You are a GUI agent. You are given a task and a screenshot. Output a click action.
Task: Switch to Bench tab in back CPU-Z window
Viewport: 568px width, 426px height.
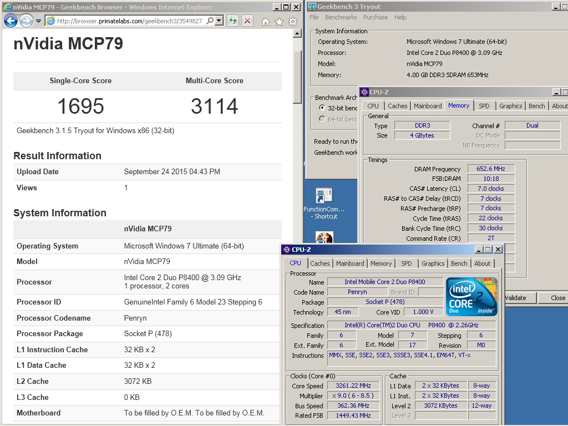(536, 106)
